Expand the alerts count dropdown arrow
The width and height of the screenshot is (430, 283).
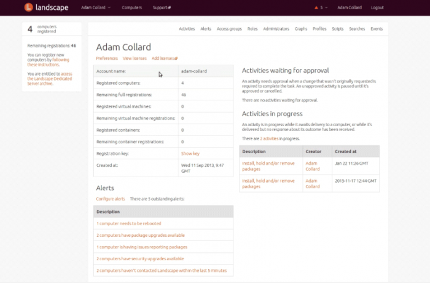click(x=326, y=8)
